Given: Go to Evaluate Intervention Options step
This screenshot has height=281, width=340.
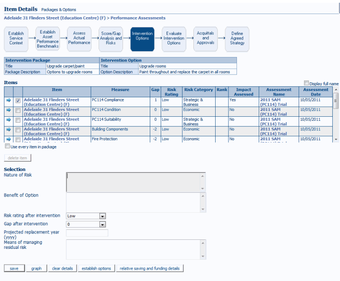Looking at the screenshot, I should [174, 39].
